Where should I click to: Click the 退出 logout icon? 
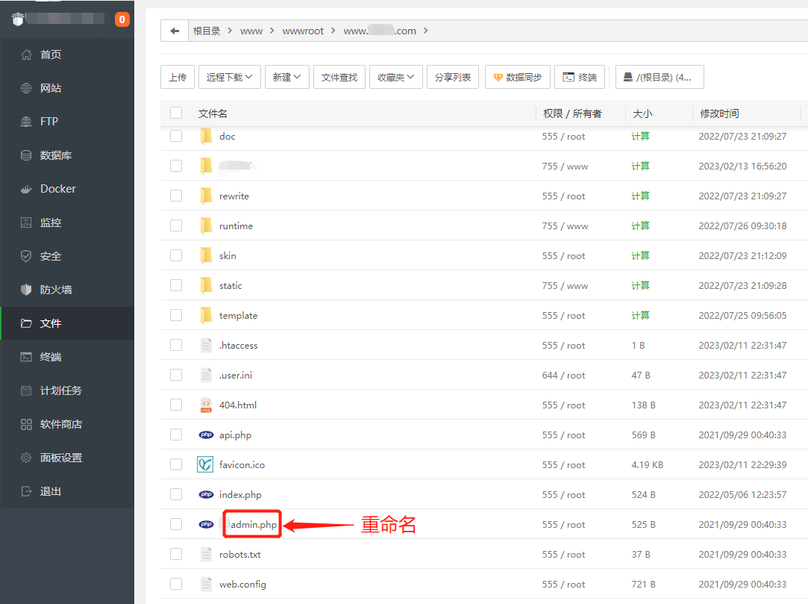coord(26,491)
